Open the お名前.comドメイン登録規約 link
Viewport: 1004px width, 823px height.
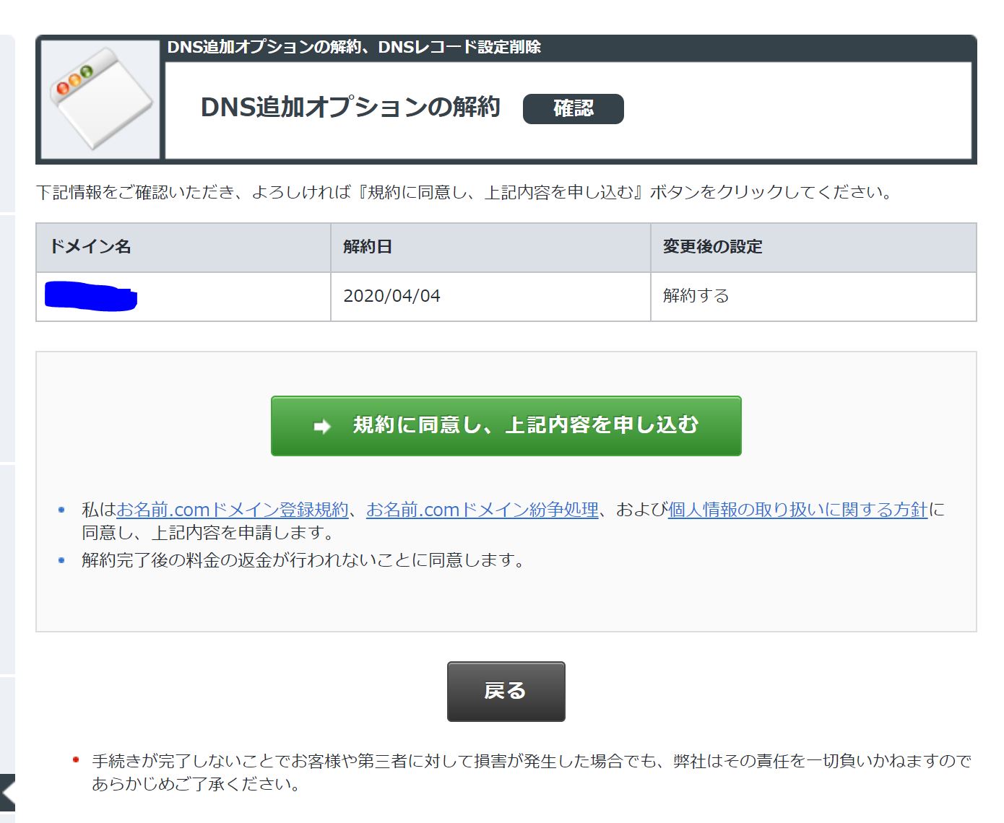[232, 510]
